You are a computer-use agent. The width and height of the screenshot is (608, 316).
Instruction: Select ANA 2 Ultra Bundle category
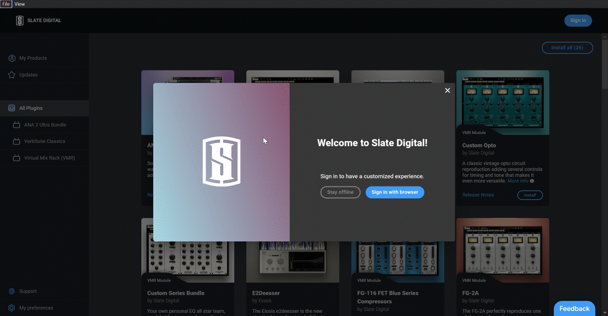coord(44,125)
